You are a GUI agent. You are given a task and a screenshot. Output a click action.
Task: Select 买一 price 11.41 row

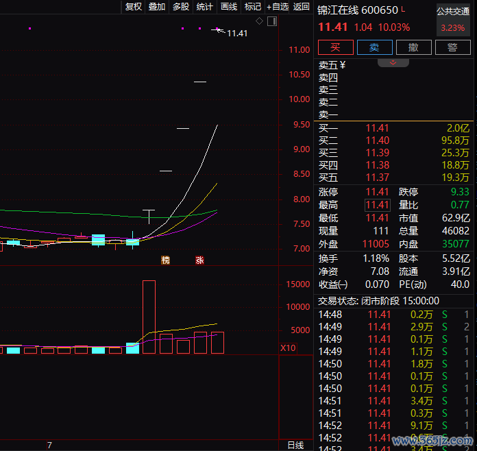click(393, 128)
